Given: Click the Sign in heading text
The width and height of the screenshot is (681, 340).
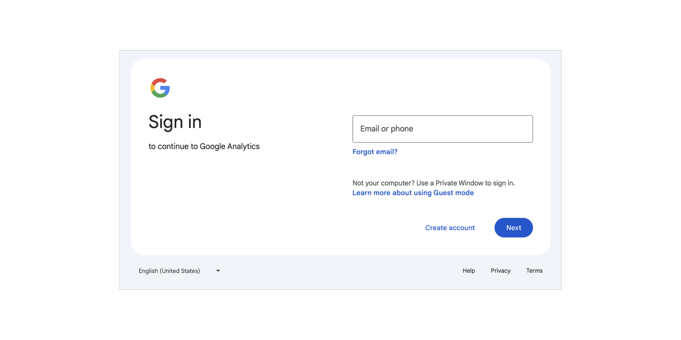Looking at the screenshot, I should click(x=175, y=122).
